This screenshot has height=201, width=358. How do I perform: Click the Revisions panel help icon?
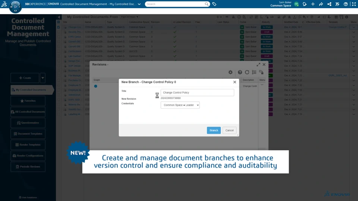(x=240, y=72)
